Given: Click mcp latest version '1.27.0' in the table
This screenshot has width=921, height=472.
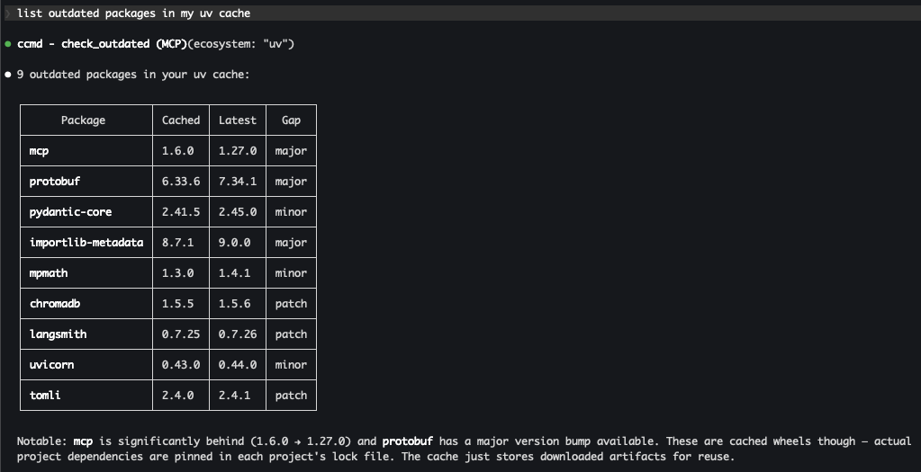Looking at the screenshot, I should click(238, 151).
